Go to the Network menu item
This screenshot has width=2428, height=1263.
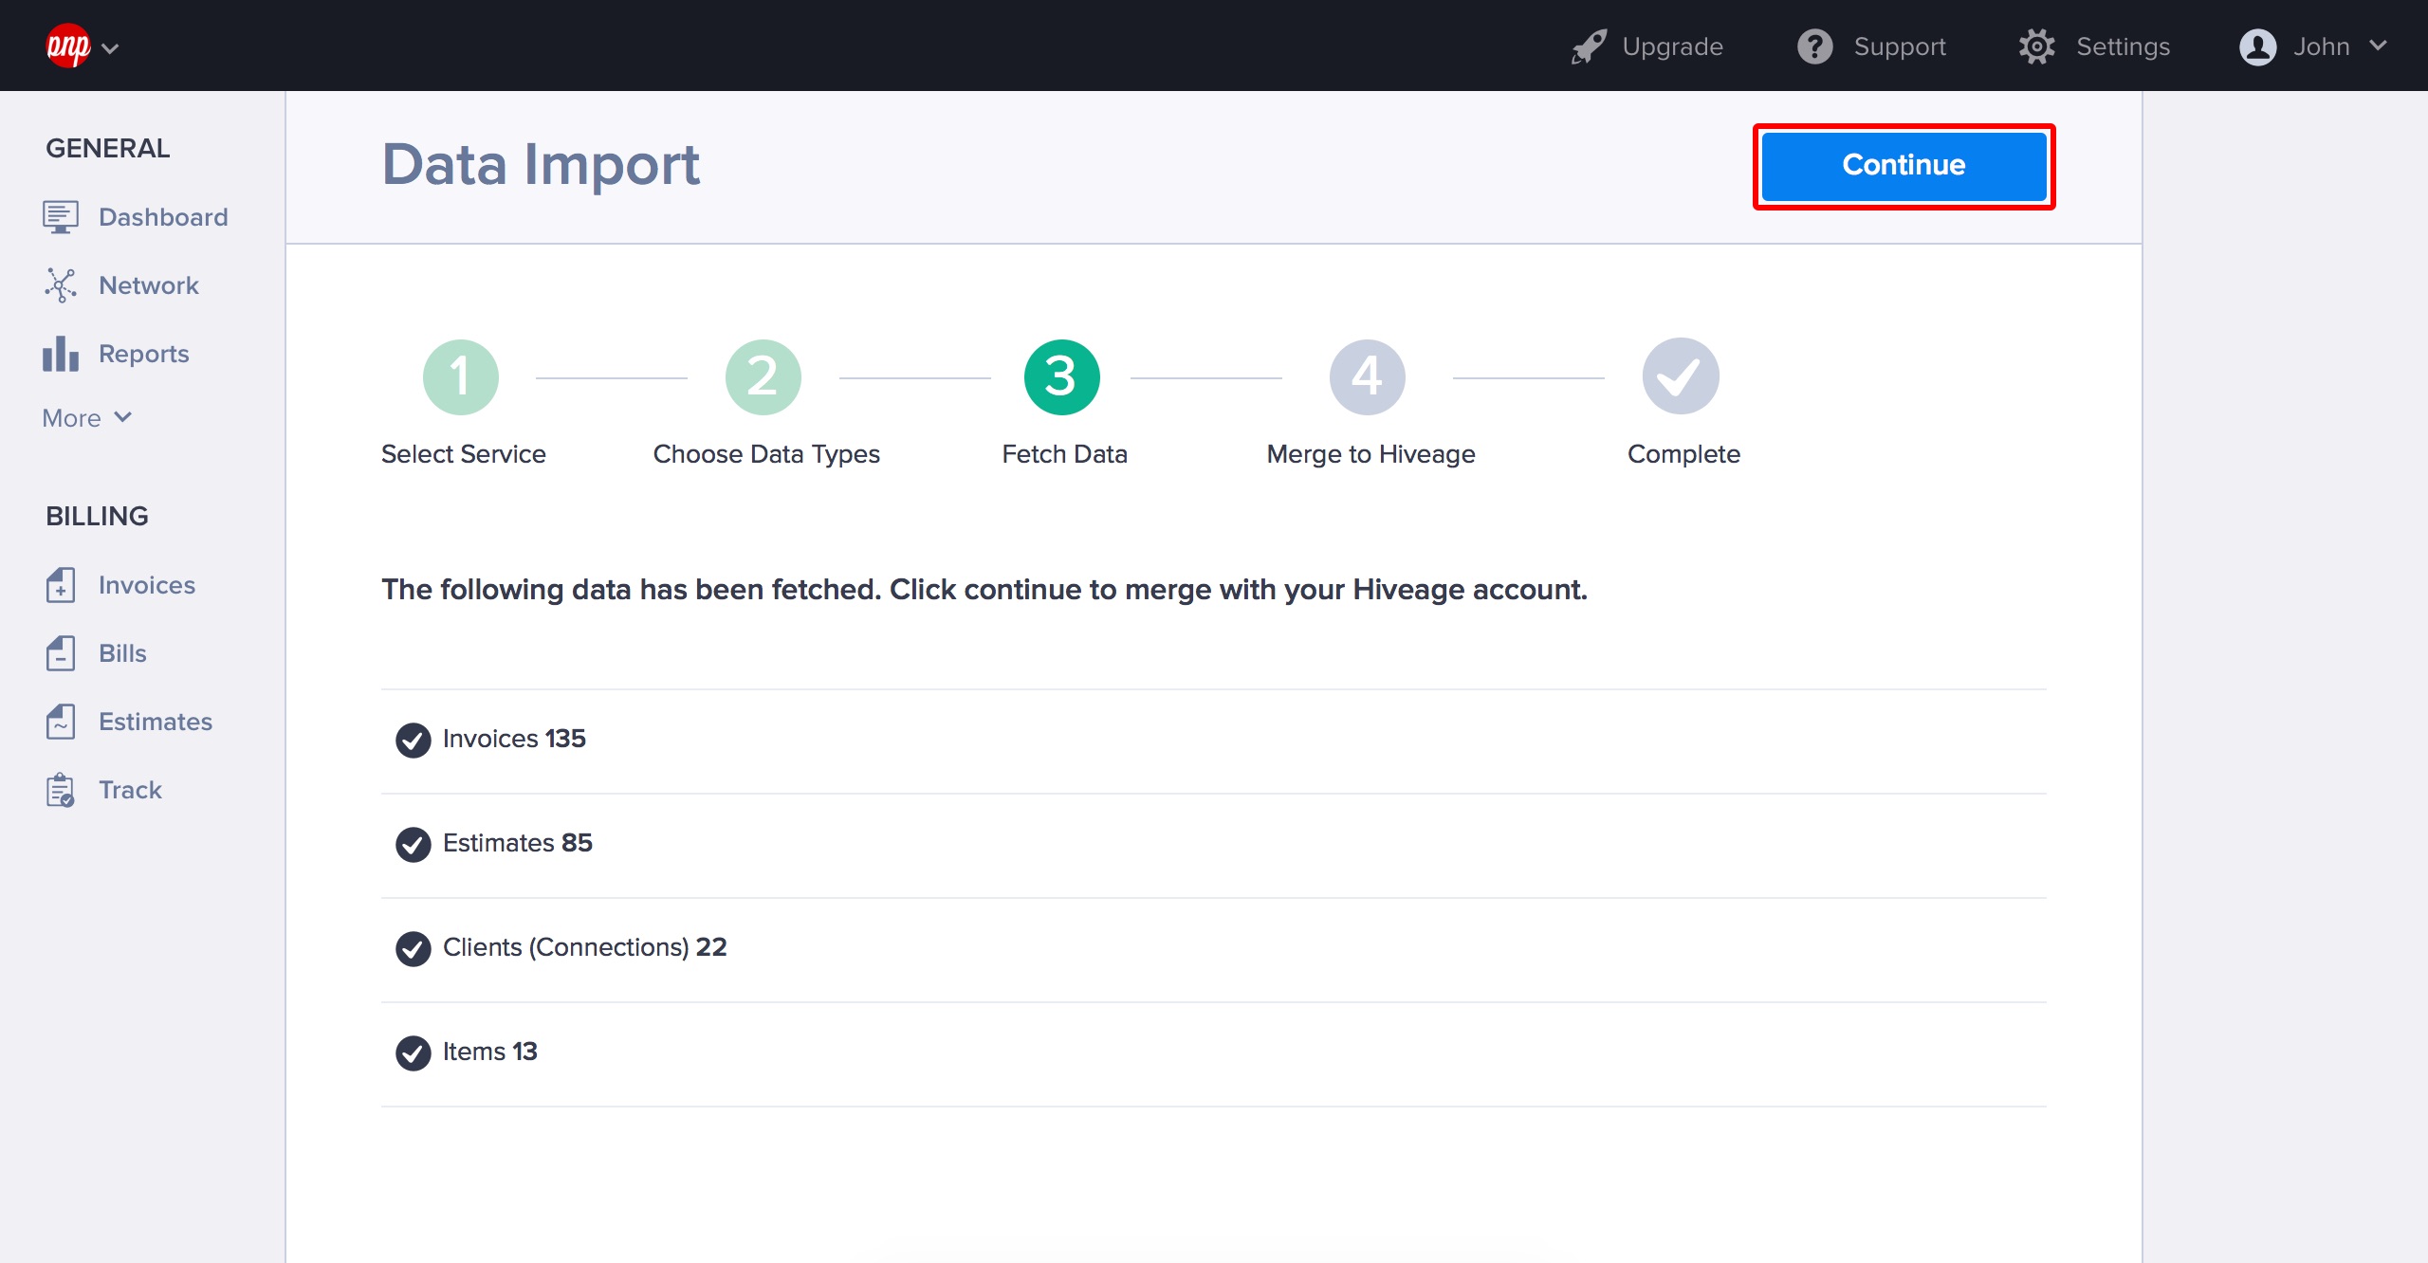click(148, 285)
